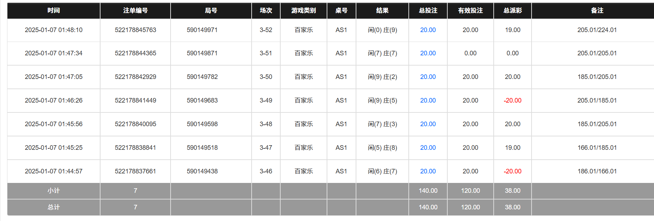The height and width of the screenshot is (221, 654).
Task: Click the 有效投注 column header
Action: point(470,11)
